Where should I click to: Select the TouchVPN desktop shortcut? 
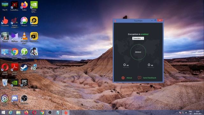coord(5,21)
